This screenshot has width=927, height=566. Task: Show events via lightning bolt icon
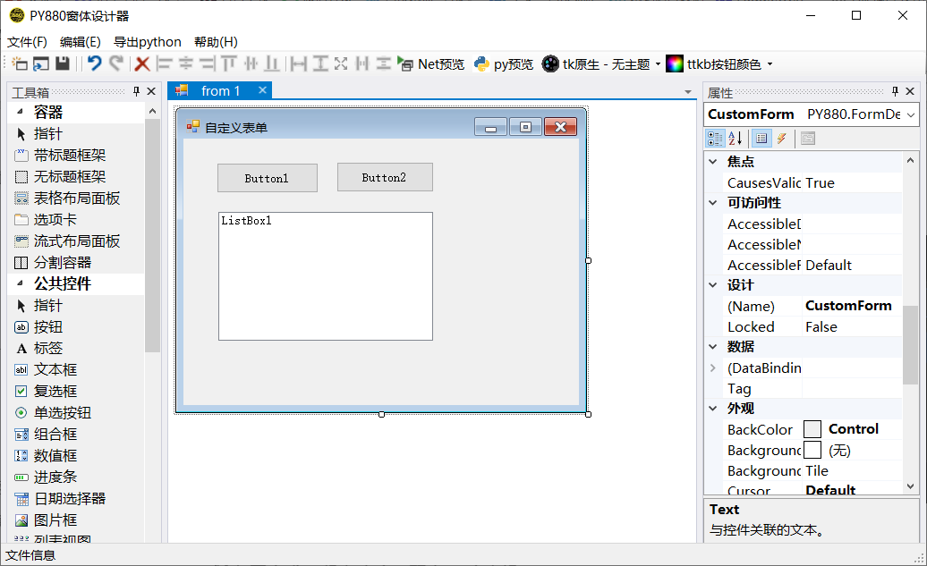point(781,139)
